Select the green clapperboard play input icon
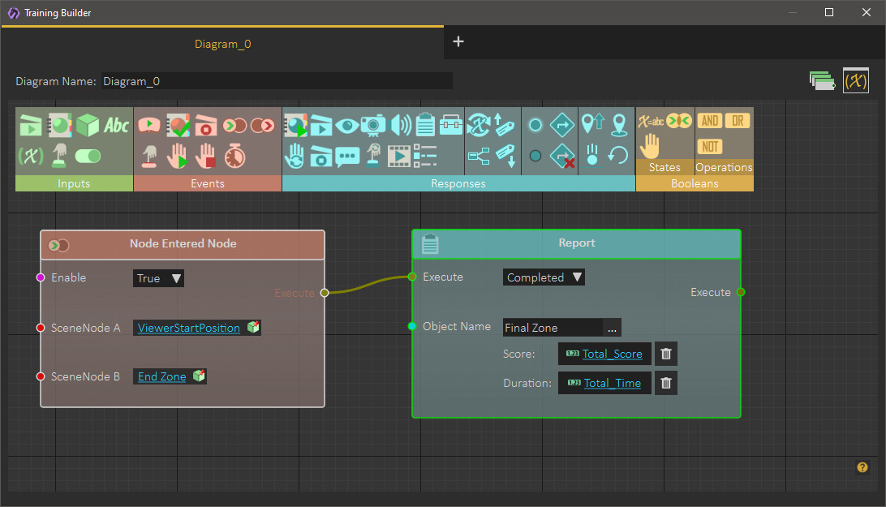The image size is (886, 507). coord(31,126)
